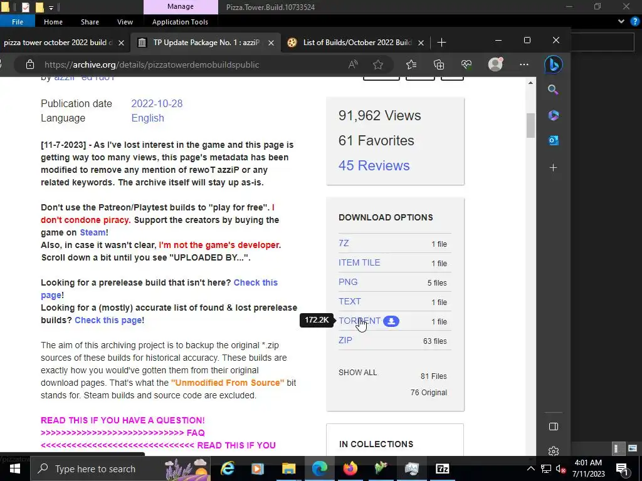Click the Bing chat icon in Edge sidebar

[553, 65]
